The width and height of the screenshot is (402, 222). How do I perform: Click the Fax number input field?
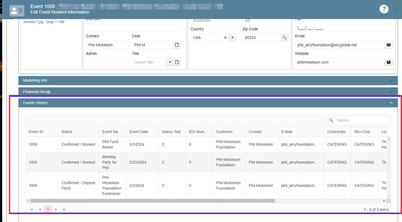point(344,27)
